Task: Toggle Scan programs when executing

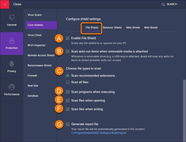Action: point(68,92)
